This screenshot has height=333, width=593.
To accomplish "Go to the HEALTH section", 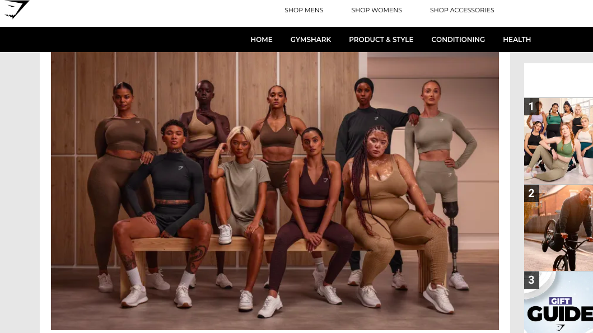I will (x=517, y=39).
